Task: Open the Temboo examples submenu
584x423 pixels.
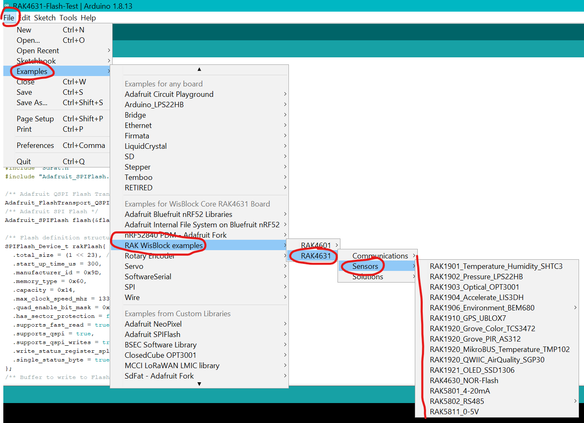Action: tap(200, 177)
